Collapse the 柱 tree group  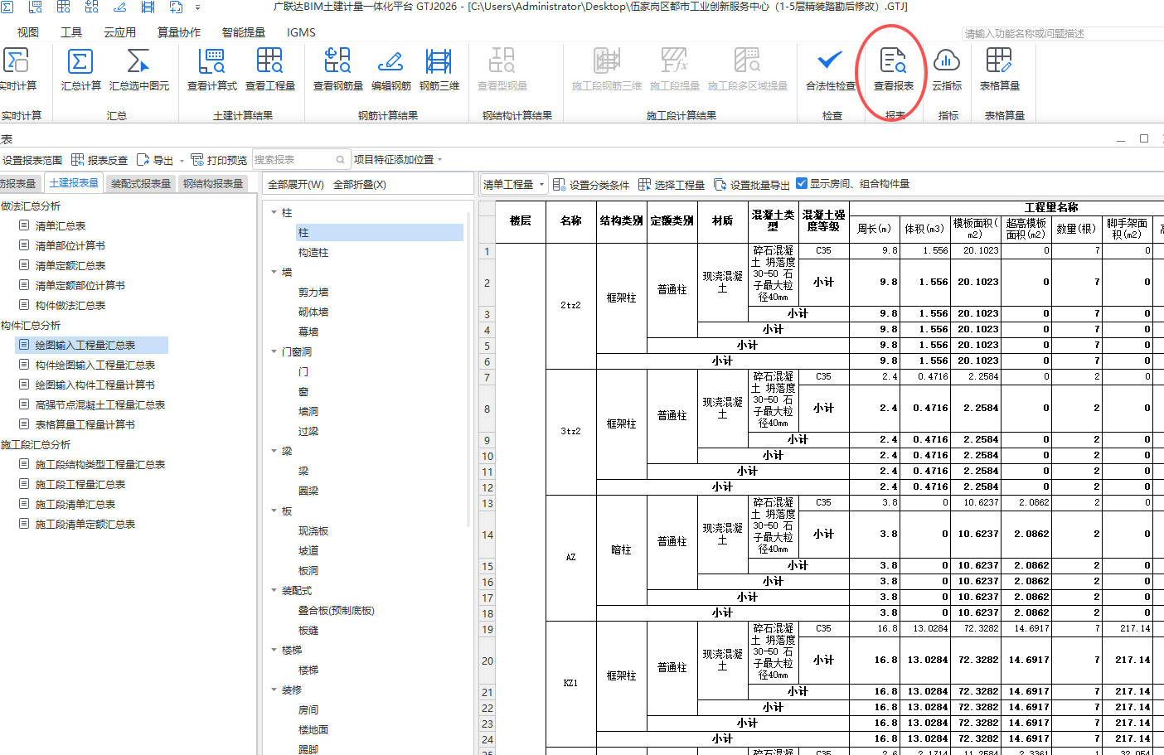(274, 212)
